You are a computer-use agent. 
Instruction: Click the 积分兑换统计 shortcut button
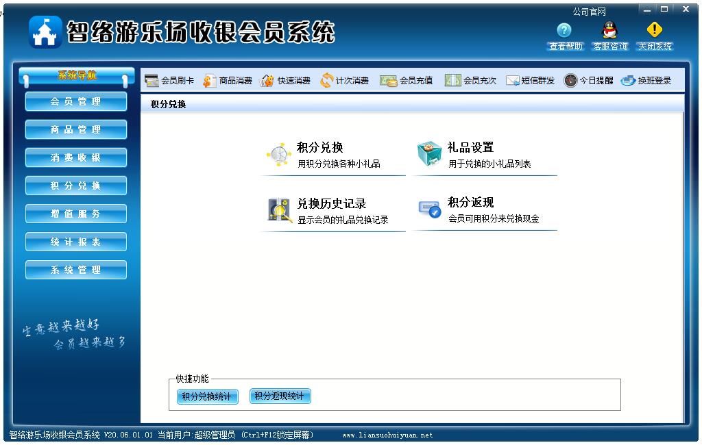(x=207, y=396)
